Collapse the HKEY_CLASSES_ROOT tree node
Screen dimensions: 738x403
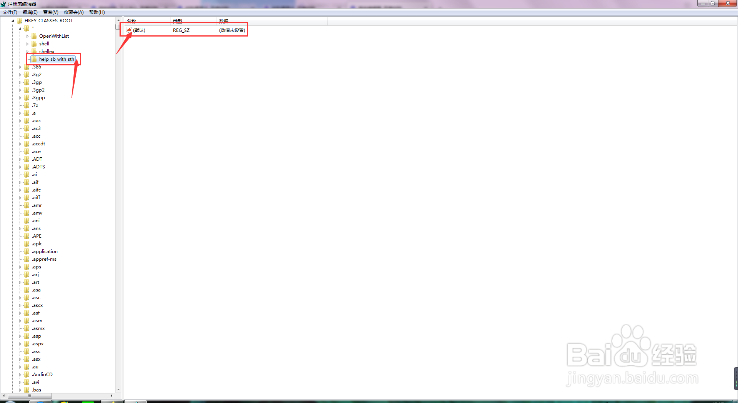point(13,21)
